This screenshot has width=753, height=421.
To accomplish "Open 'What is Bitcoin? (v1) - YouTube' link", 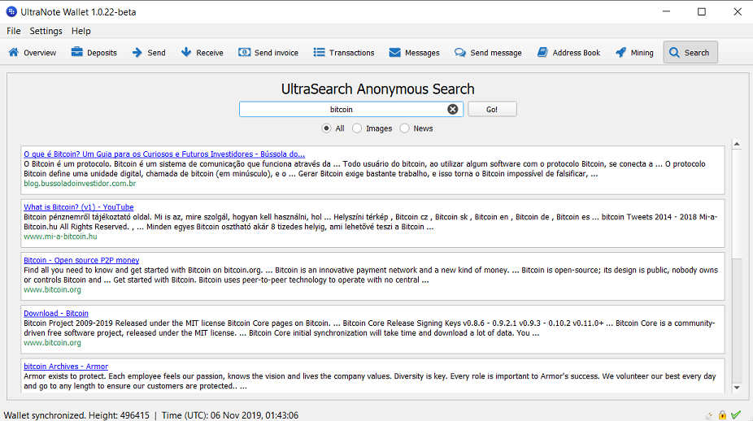I will (79, 207).
